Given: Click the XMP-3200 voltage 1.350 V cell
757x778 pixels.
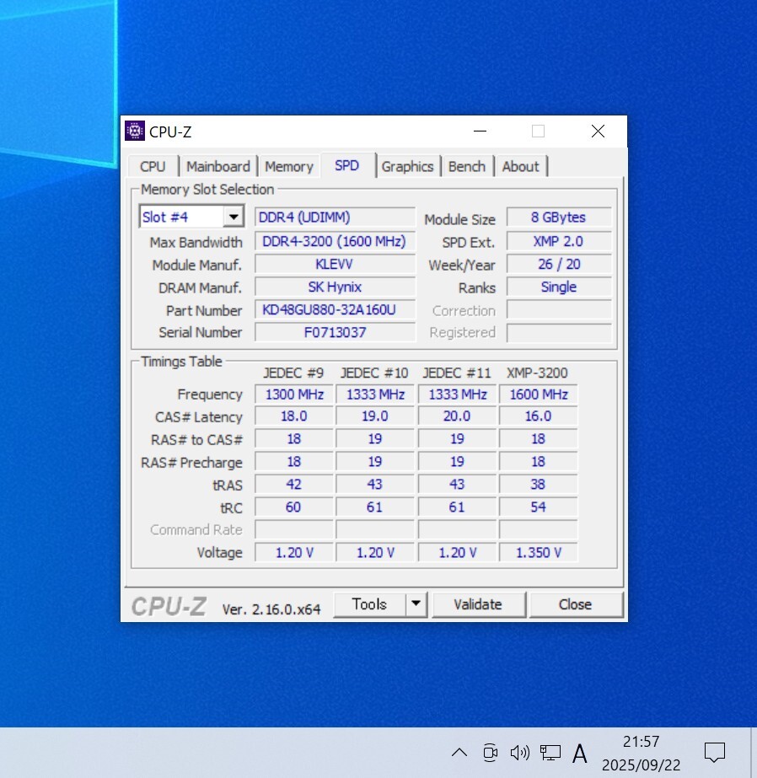Looking at the screenshot, I should [x=538, y=552].
